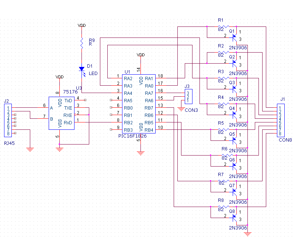Click the no-connect marker on RA5 pin
295x239 pixels.
[x=111, y=100]
